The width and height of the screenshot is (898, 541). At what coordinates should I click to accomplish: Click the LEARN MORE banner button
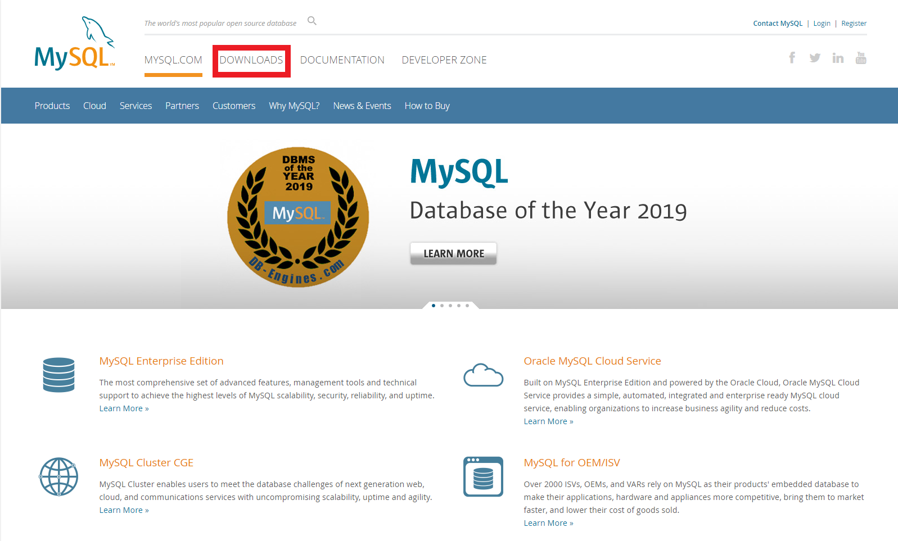coord(453,253)
